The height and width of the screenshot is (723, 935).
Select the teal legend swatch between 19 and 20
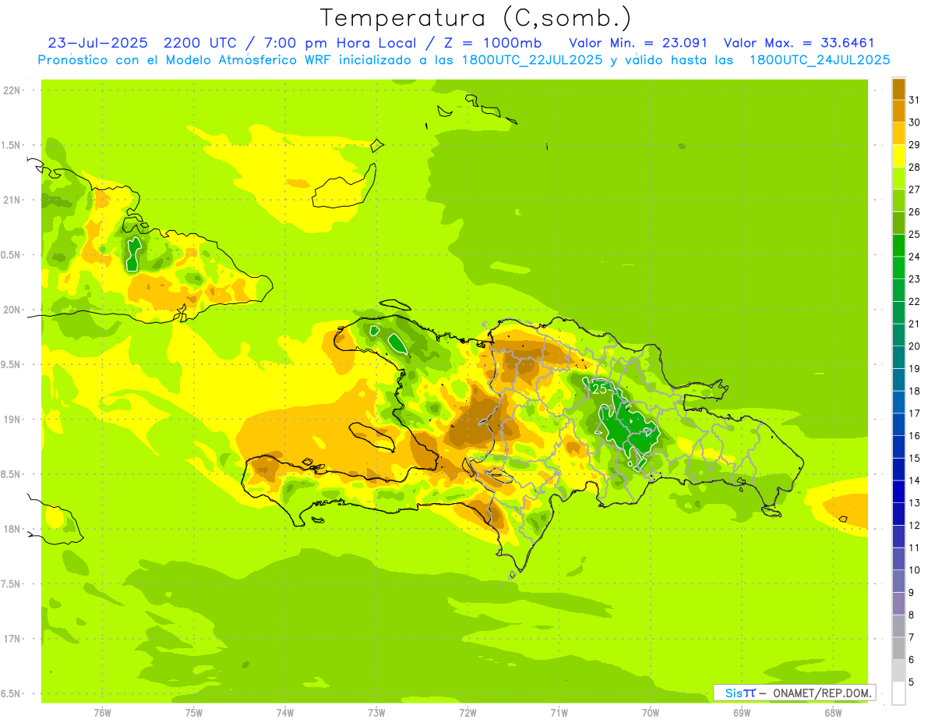pos(898,357)
